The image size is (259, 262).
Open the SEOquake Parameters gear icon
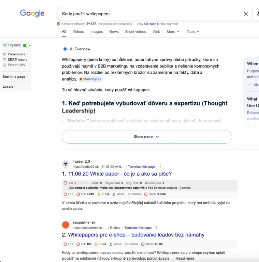click(x=4, y=54)
